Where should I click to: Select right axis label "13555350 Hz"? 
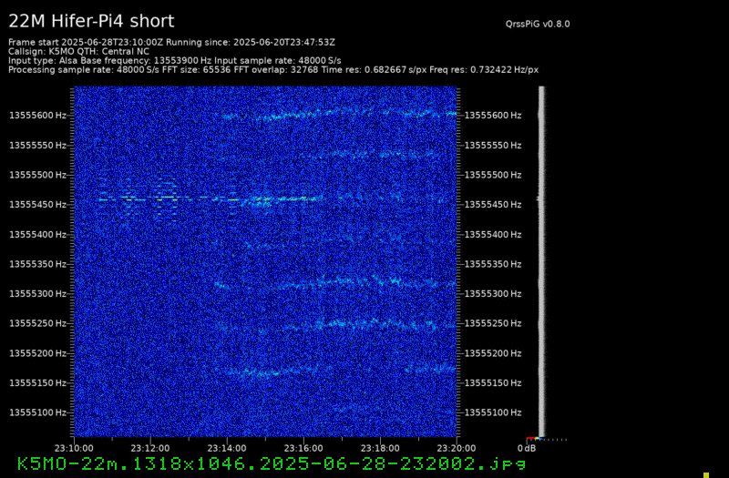pyautogui.click(x=493, y=264)
